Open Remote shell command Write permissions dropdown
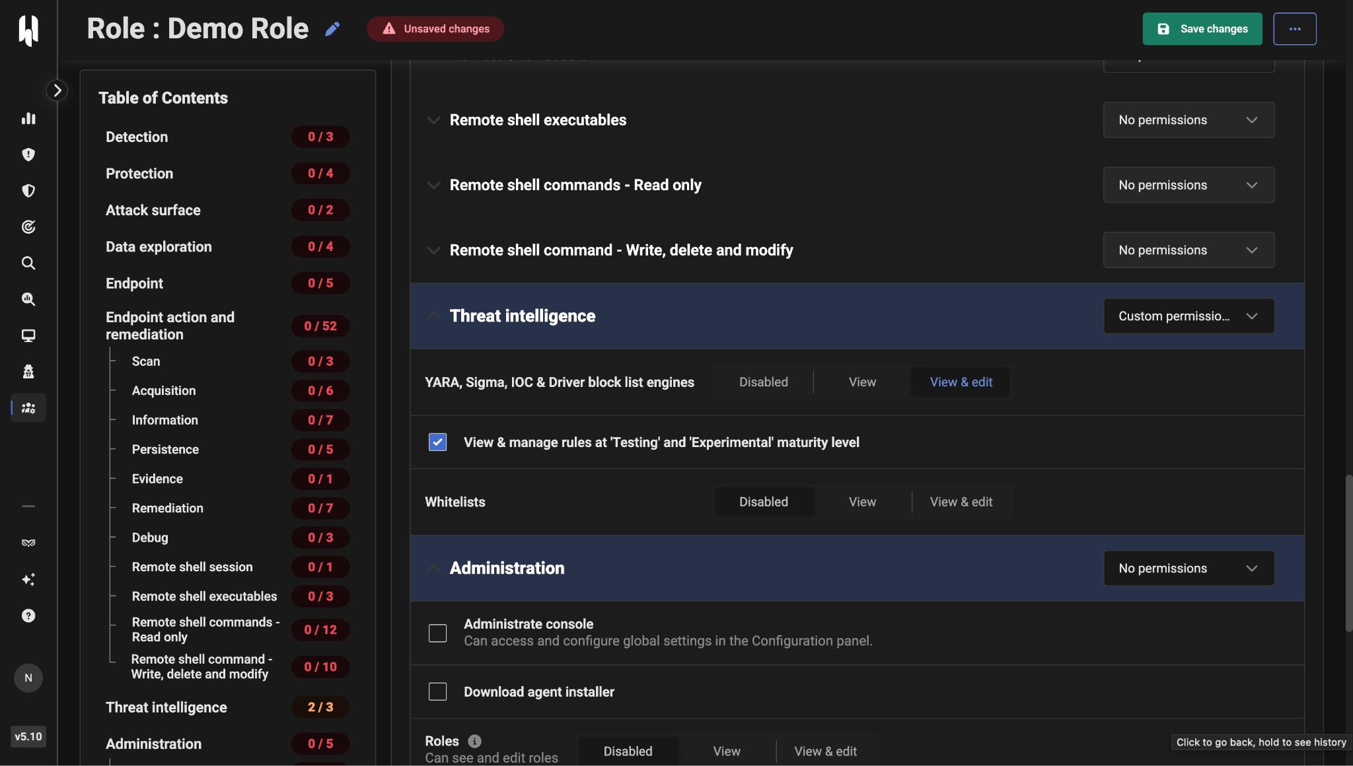This screenshot has height=766, width=1353. tap(1188, 250)
